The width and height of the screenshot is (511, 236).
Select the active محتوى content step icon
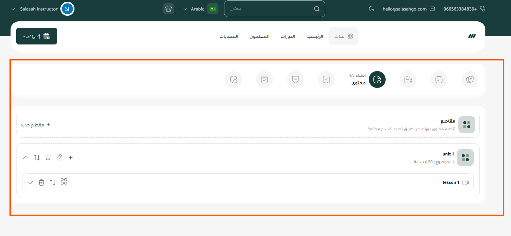[x=377, y=79]
